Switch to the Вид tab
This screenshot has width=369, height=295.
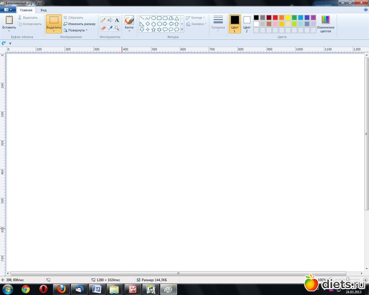click(x=43, y=10)
